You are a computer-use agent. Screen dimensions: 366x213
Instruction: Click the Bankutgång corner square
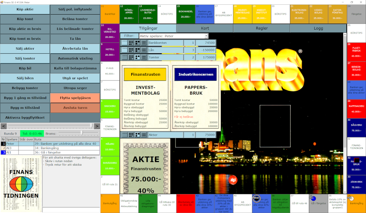click(110, 203)
